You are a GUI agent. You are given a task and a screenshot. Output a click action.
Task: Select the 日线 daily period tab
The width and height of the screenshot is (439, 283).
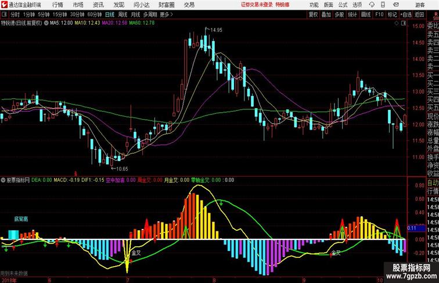coord(110,15)
